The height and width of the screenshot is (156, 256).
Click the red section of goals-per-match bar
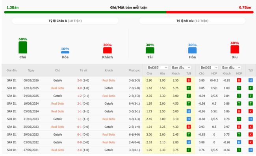click(210, 12)
